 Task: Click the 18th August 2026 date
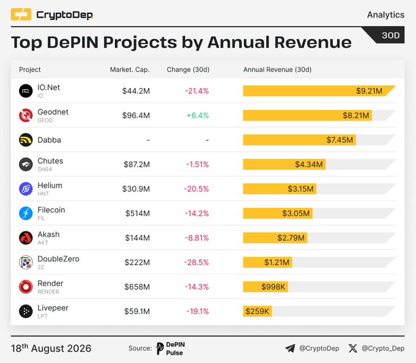point(51,348)
